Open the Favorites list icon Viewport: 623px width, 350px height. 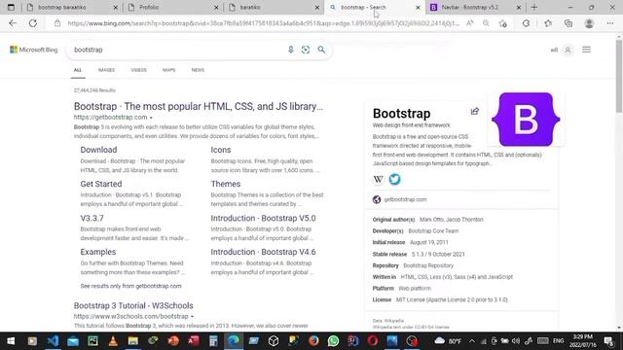(548, 23)
